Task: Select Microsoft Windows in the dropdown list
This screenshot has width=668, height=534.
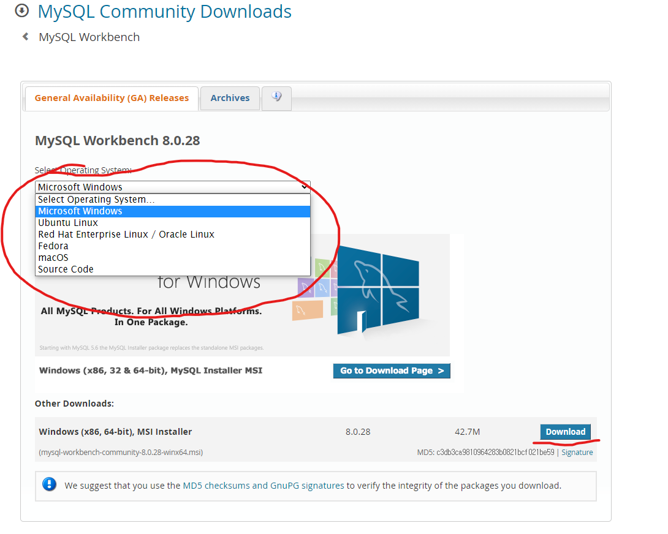Action: 173,211
